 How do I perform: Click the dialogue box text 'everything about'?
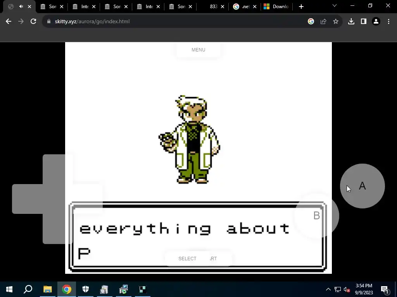pos(185,229)
